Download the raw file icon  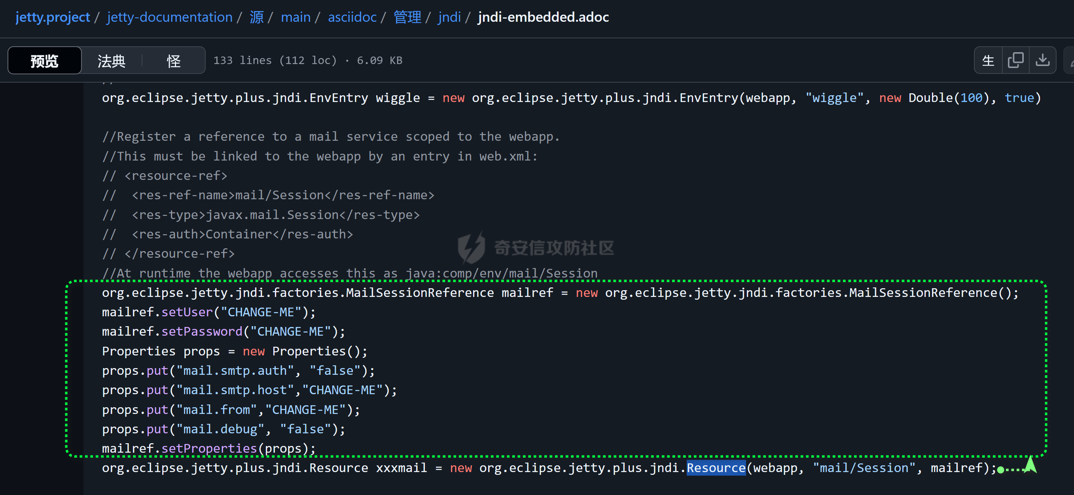click(x=1042, y=60)
